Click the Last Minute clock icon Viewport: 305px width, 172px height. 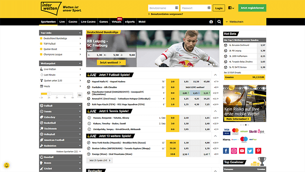[x=41, y=75]
